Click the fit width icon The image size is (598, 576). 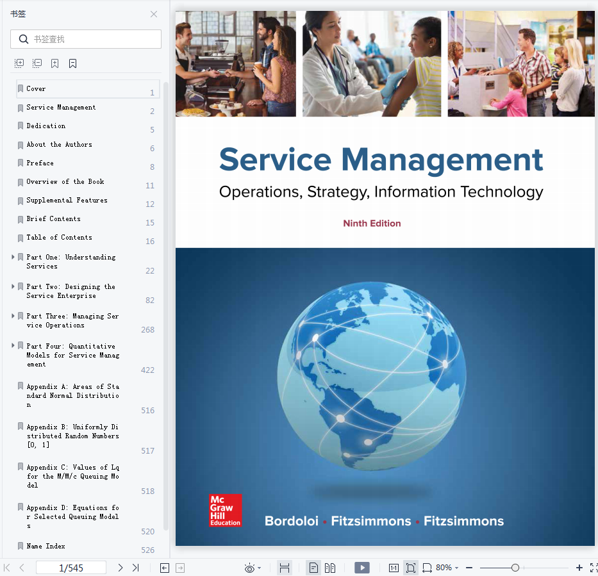pos(285,568)
